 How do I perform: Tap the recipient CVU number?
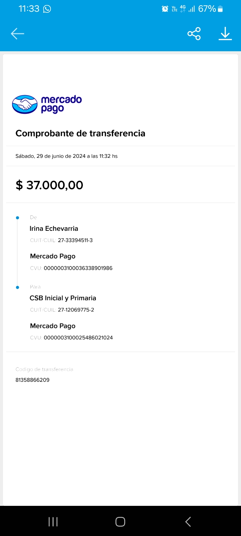[78, 338]
